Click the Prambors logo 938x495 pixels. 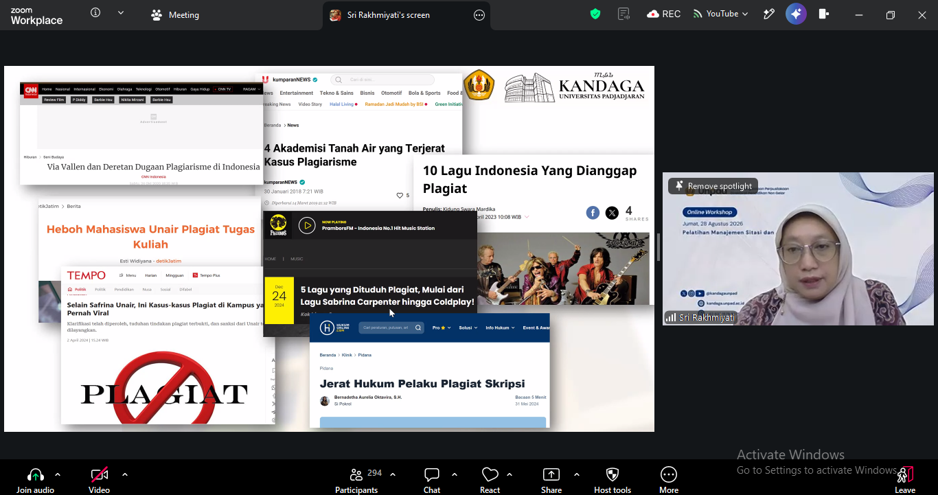pyautogui.click(x=278, y=225)
